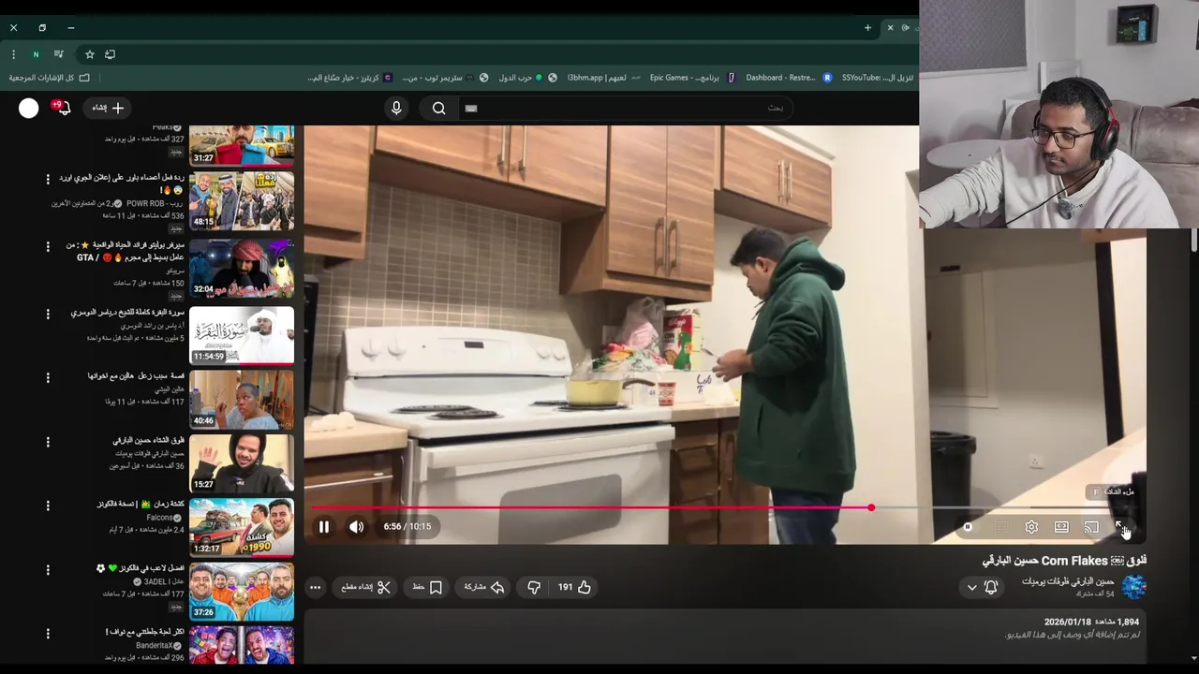
Task: Open more actions three-dot menu below the video
Action: click(x=316, y=587)
